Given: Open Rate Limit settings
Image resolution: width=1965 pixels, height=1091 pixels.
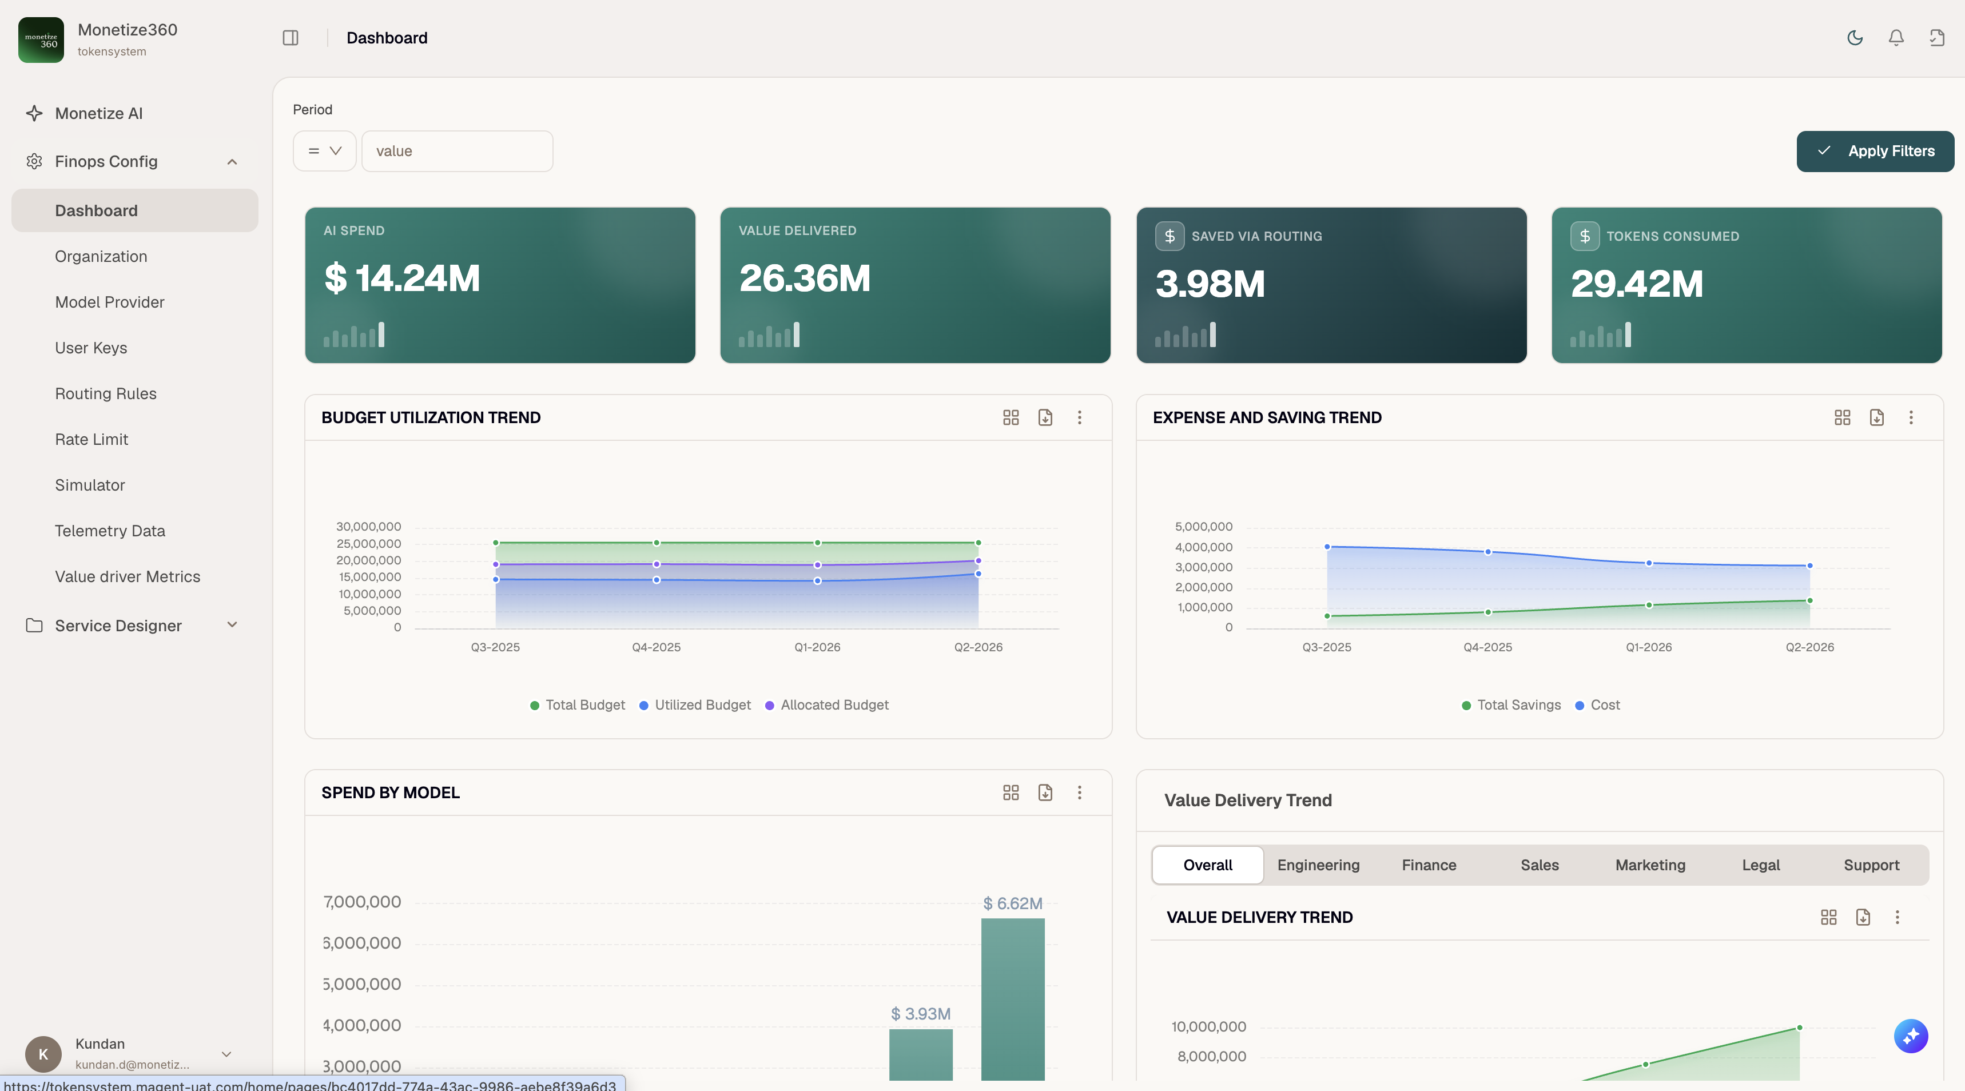Looking at the screenshot, I should tap(135, 440).
